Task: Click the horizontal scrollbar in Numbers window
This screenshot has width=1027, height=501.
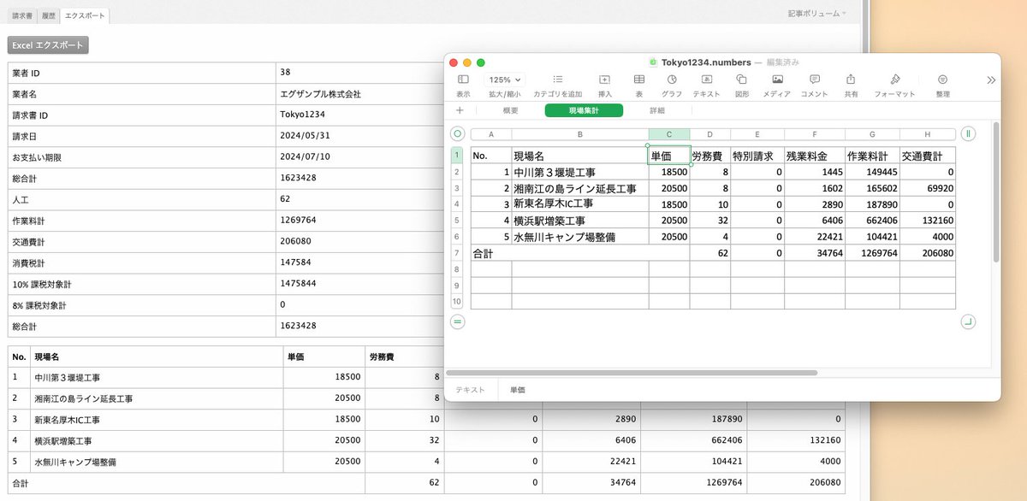Action: 632,373
